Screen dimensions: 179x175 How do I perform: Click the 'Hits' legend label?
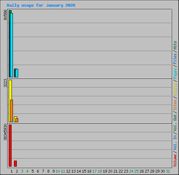coord(175,45)
